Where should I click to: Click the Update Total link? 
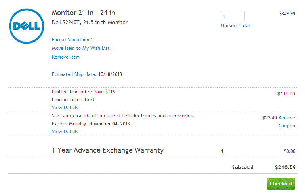click(x=235, y=26)
